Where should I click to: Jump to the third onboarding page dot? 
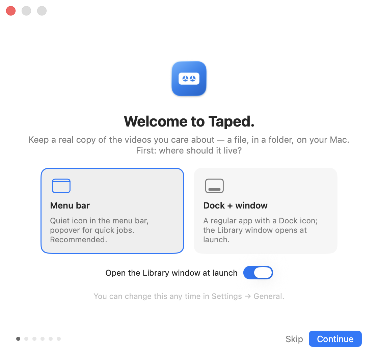[34, 339]
